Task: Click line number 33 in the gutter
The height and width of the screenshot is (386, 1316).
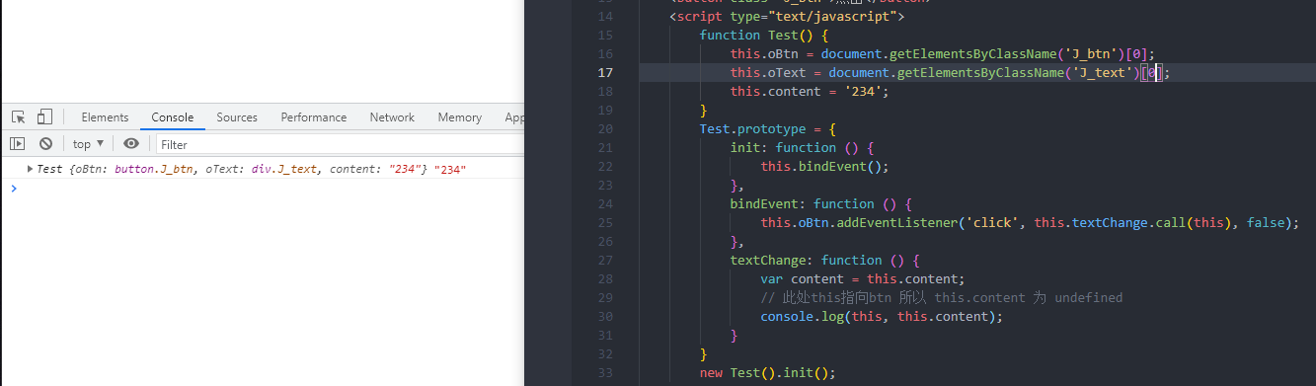Action: [605, 372]
